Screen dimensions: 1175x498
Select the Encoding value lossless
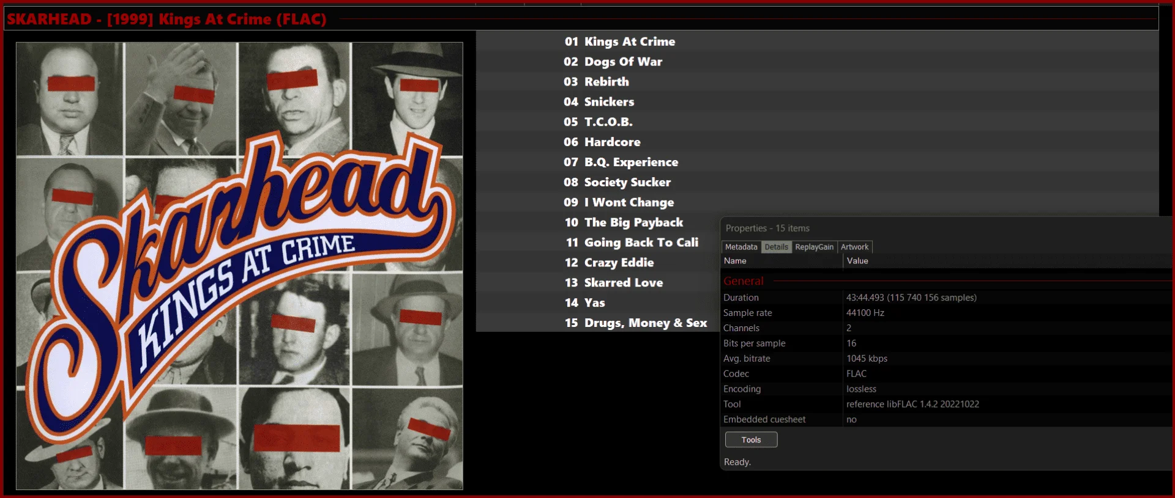(x=861, y=389)
